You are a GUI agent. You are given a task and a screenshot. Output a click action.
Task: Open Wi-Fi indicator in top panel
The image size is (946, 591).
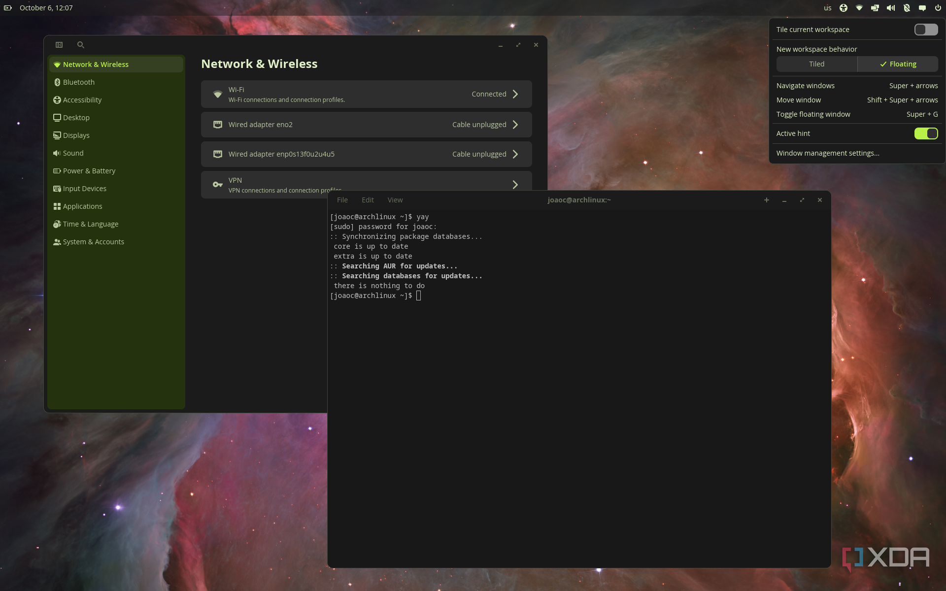coord(859,8)
